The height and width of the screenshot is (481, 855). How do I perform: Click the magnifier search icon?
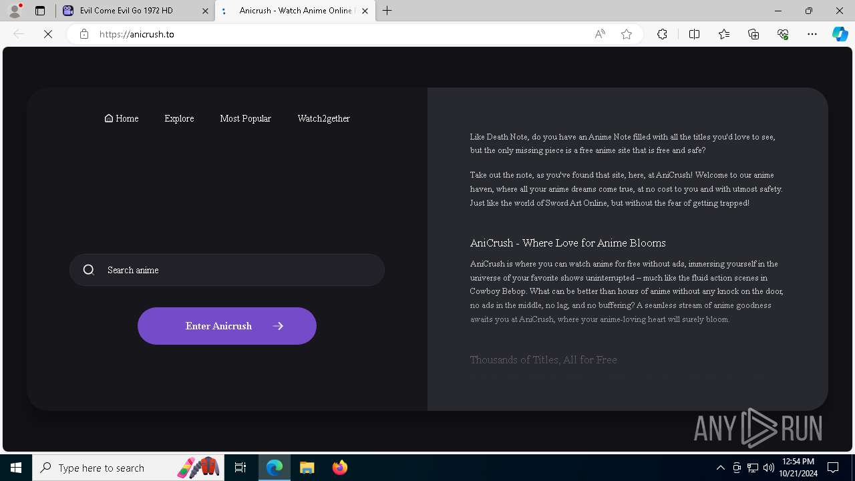pos(89,270)
